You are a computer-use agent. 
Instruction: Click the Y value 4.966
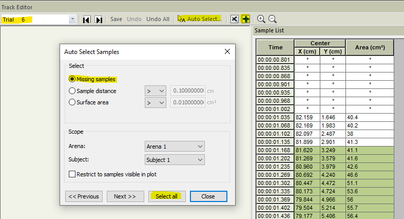333,199
